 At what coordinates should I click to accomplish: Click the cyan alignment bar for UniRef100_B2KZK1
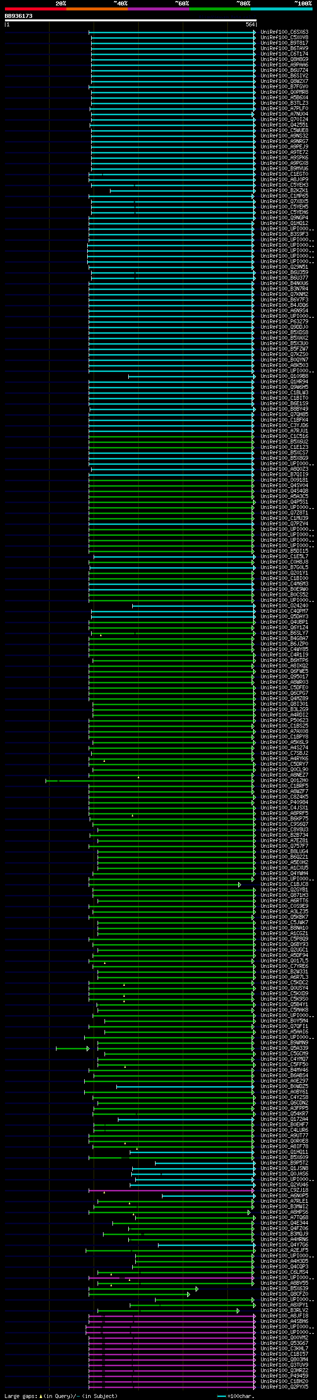[x=183, y=190]
